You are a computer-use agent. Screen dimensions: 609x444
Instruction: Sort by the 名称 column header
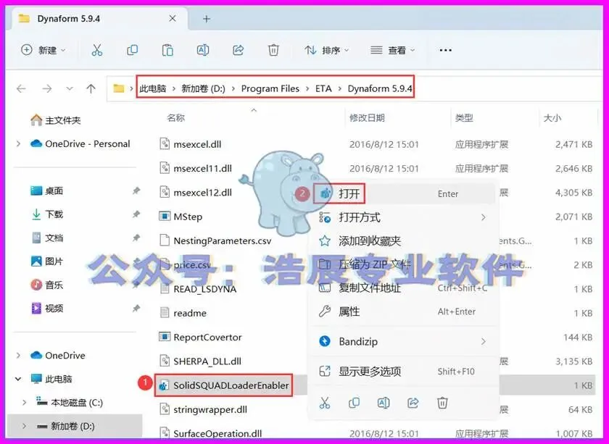(176, 117)
